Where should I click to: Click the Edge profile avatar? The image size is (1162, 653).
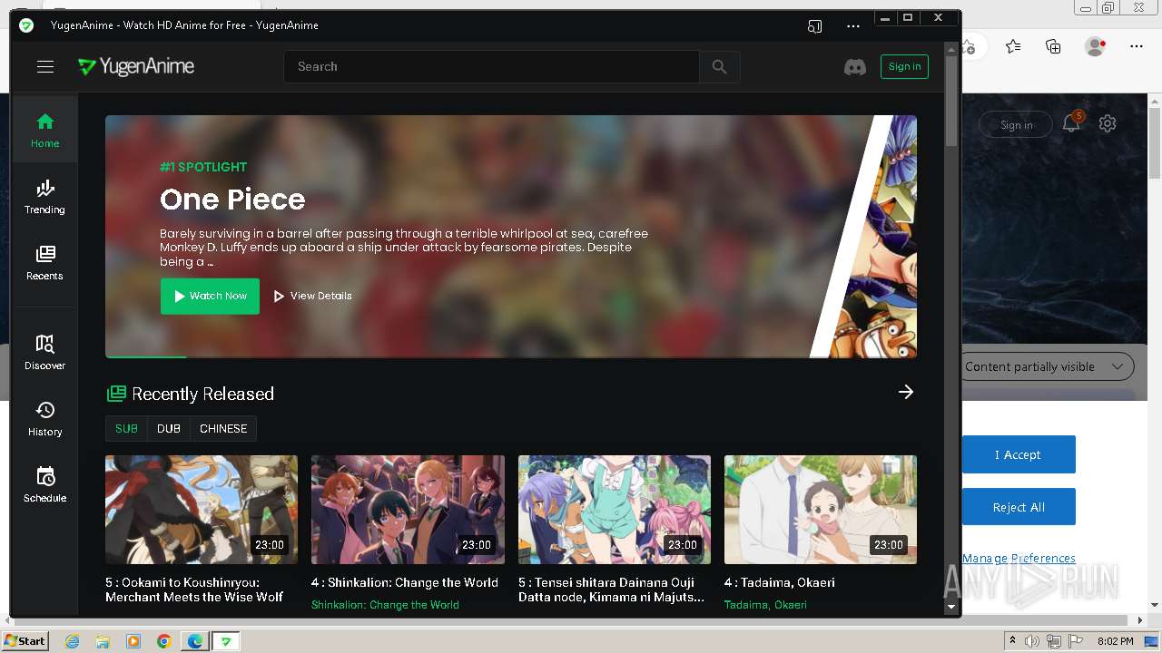click(1095, 46)
